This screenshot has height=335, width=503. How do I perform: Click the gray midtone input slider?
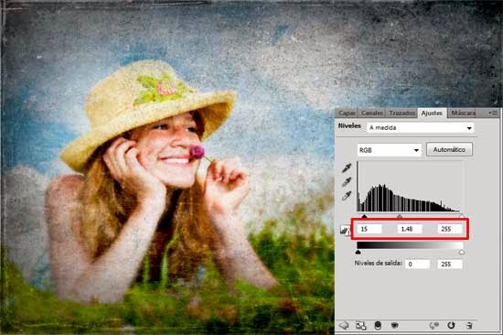pyautogui.click(x=400, y=216)
